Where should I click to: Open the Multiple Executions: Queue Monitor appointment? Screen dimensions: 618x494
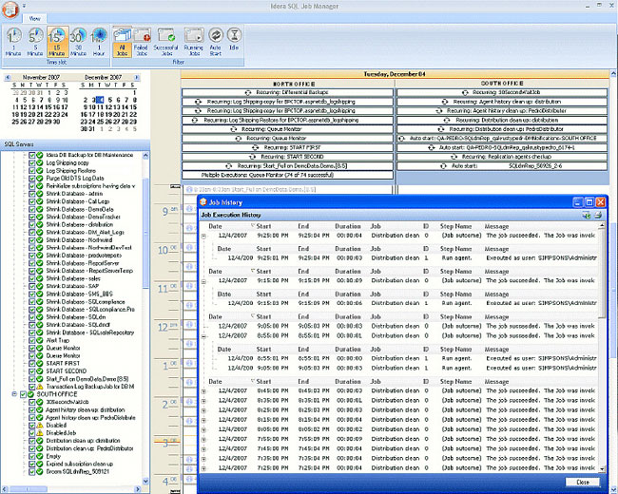coord(287,175)
